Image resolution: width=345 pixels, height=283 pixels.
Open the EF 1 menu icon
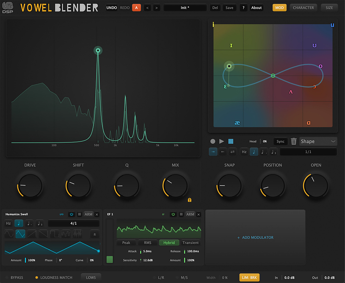pyautogui.click(x=181, y=214)
